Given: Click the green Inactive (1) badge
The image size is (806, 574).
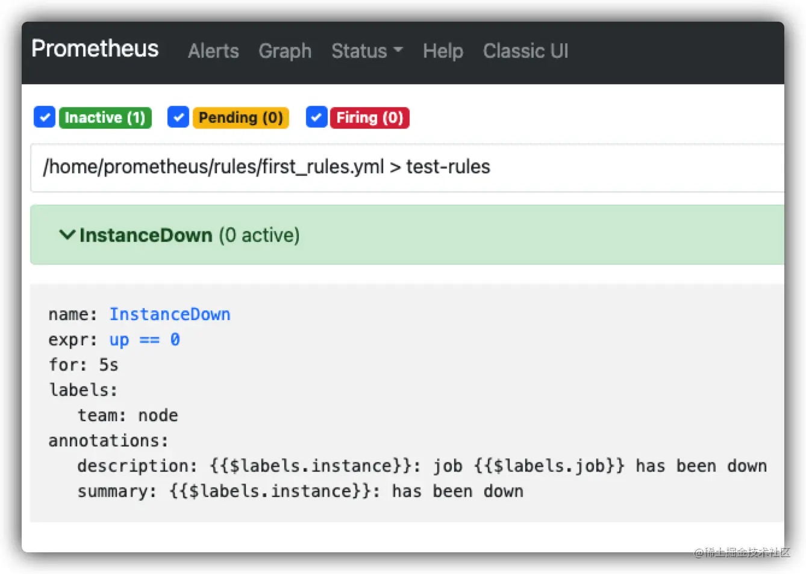Looking at the screenshot, I should (105, 117).
